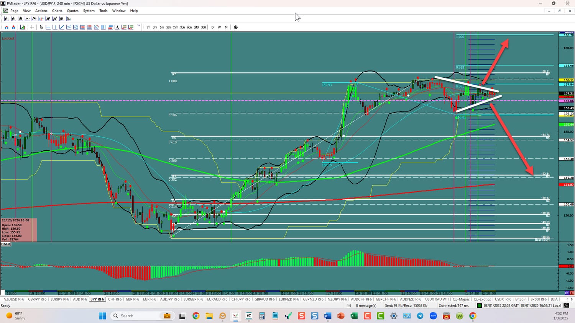Switch to line chart type icon

click(x=27, y=19)
